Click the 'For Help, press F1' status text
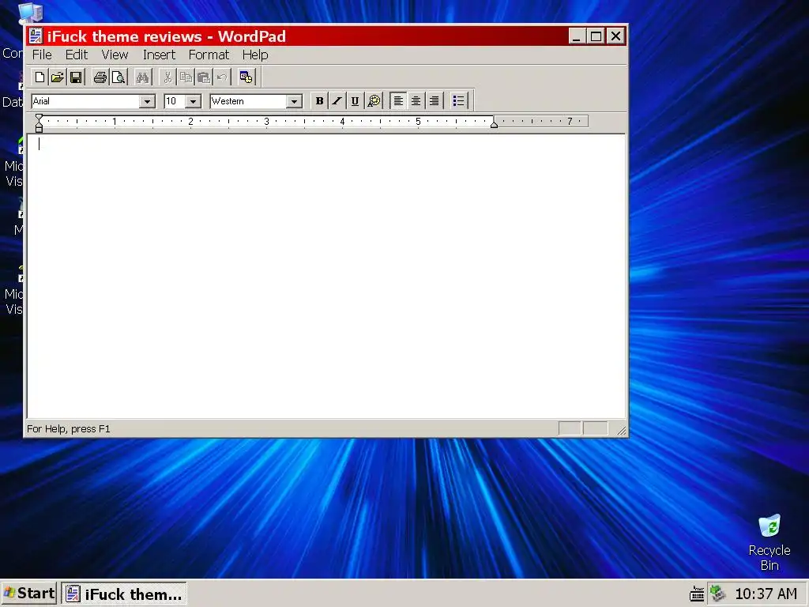 point(69,429)
